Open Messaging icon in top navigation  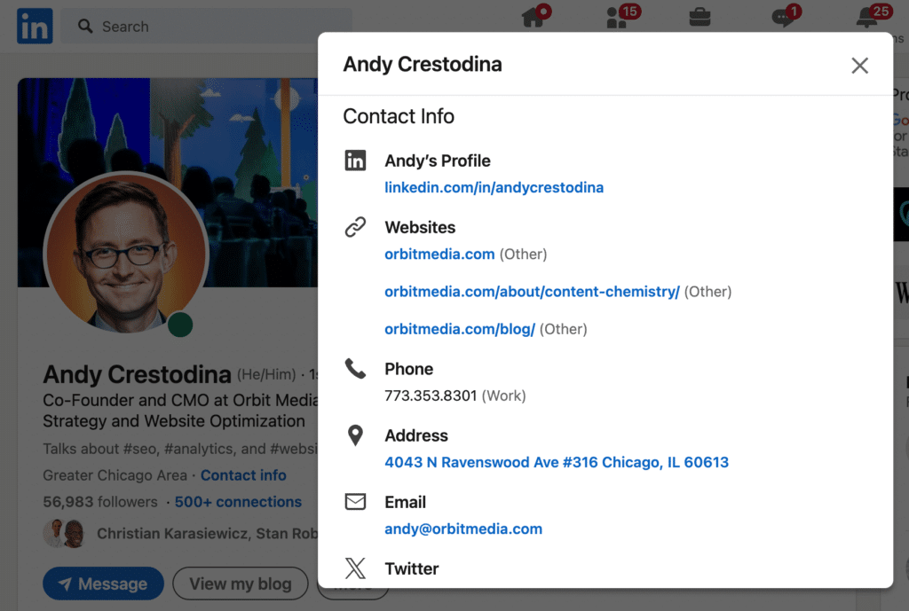783,18
